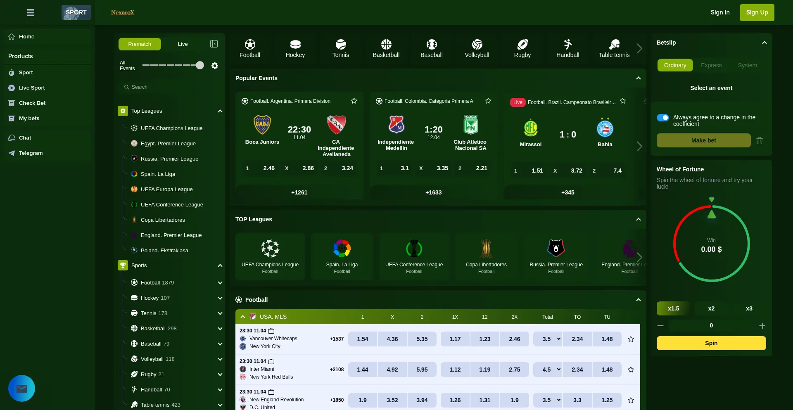Click the Make bet button
793x410 pixels.
704,140
